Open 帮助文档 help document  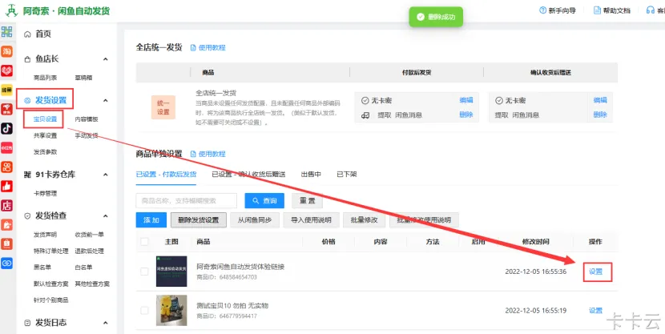coord(612,10)
